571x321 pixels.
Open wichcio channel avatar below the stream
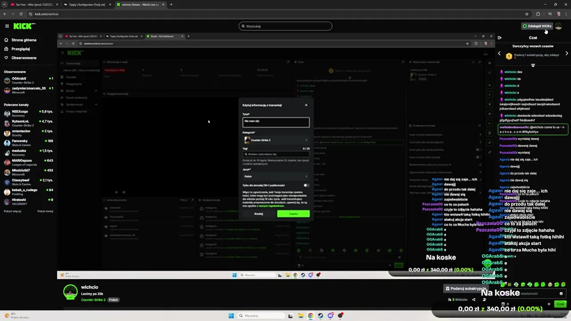coord(70,292)
